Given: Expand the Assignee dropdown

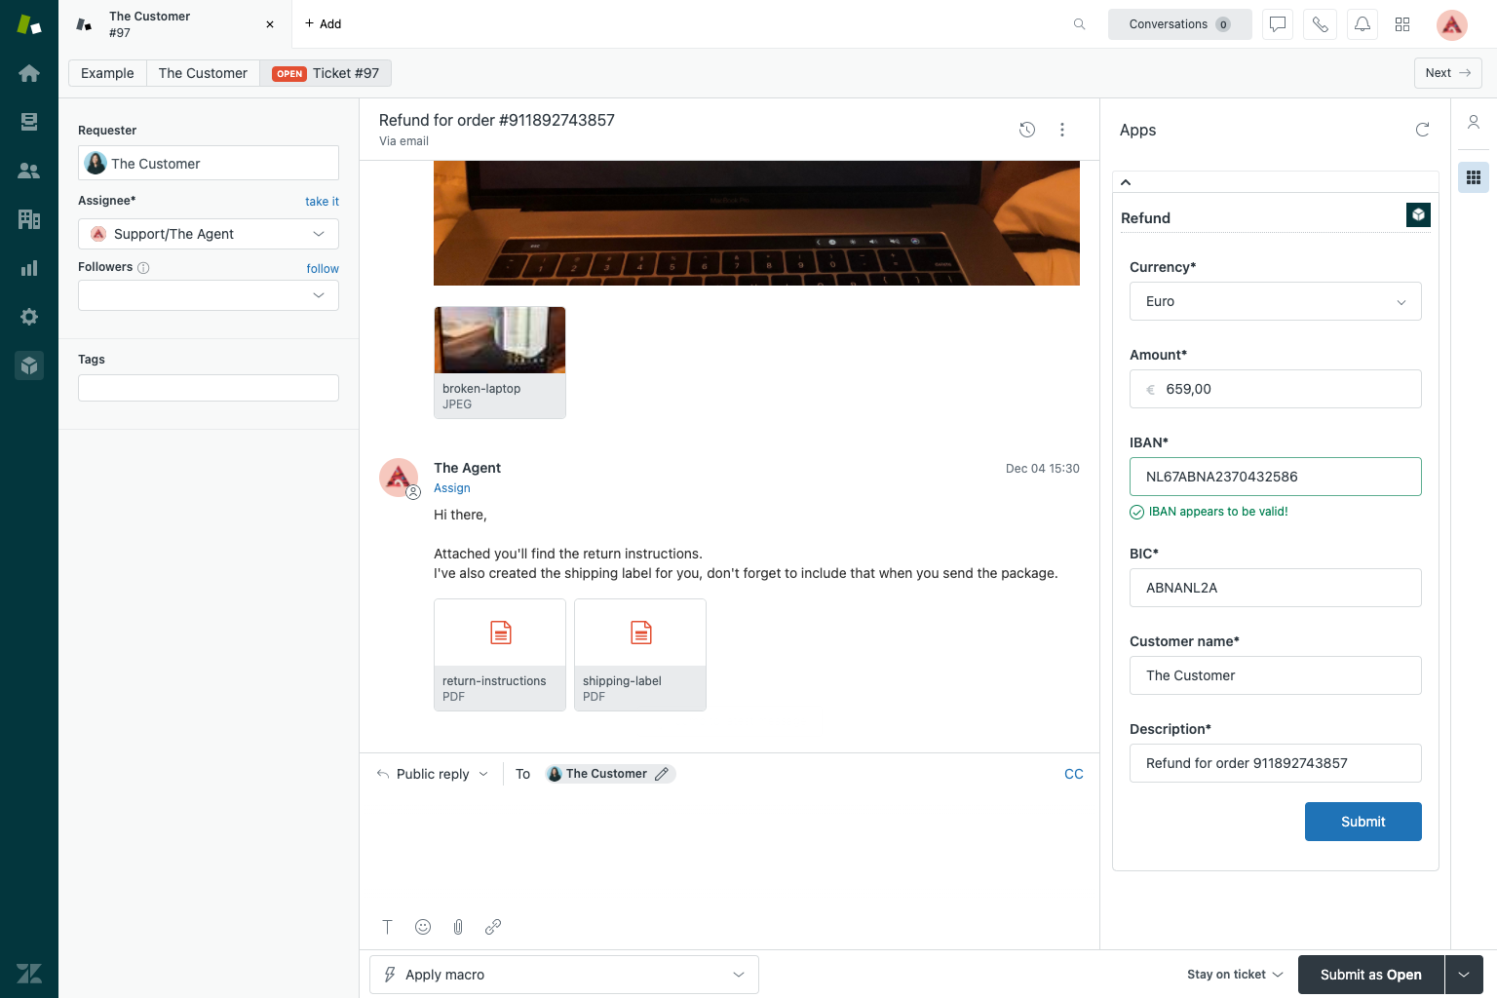Looking at the screenshot, I should (209, 234).
